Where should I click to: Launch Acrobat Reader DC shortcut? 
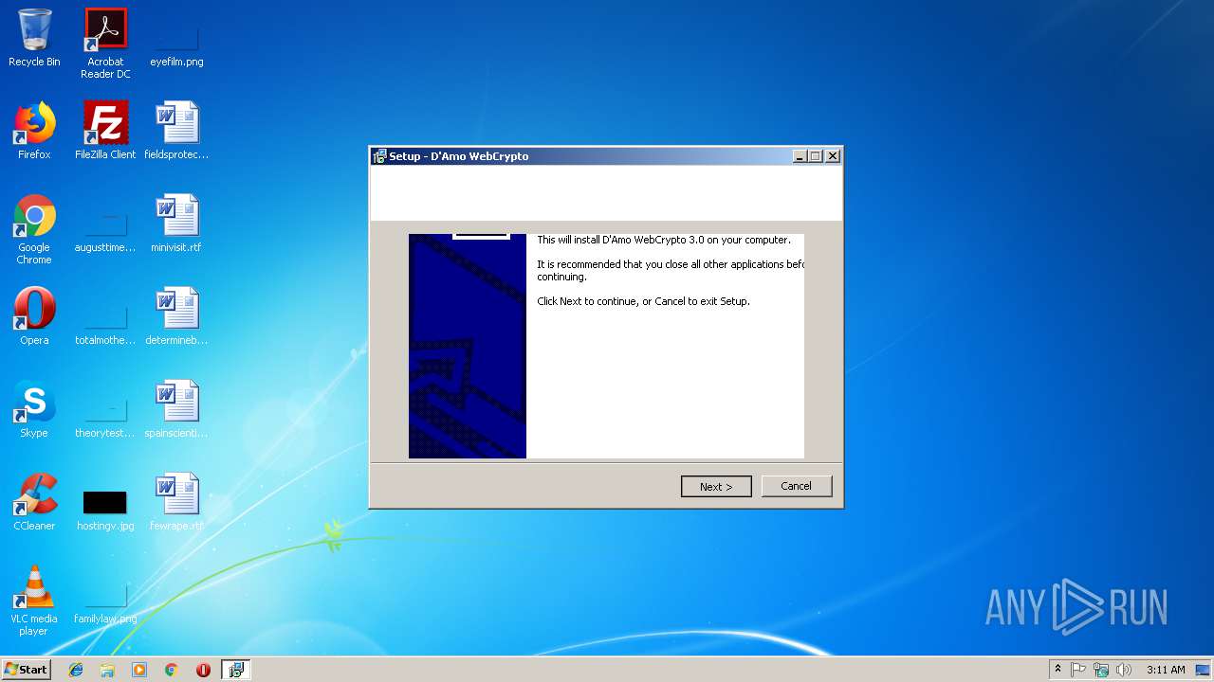pyautogui.click(x=105, y=44)
